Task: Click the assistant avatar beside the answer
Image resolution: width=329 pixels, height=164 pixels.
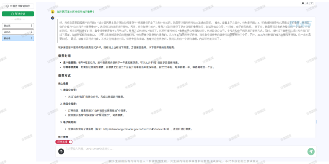Action: pos(53,17)
